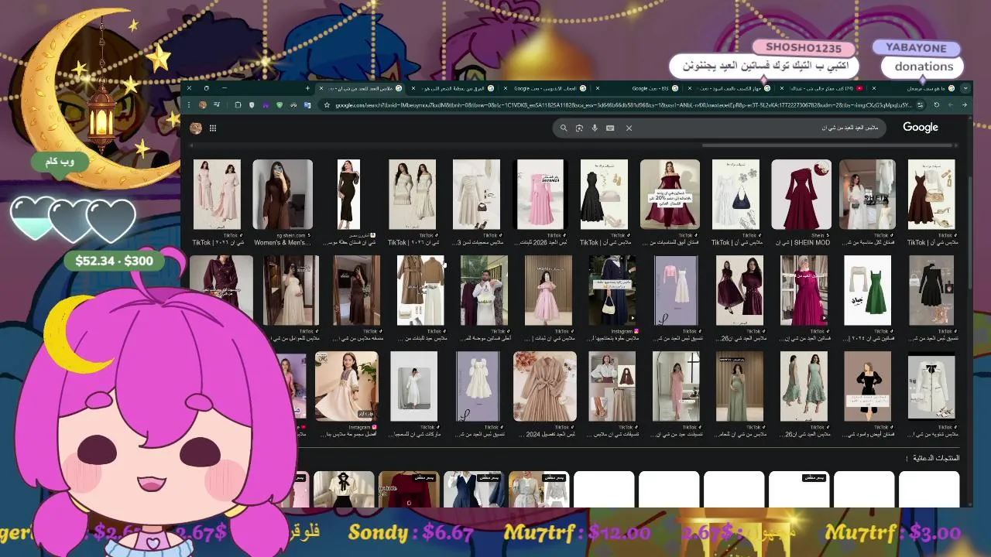
Task: Clear the search box text
Action: pos(629,128)
